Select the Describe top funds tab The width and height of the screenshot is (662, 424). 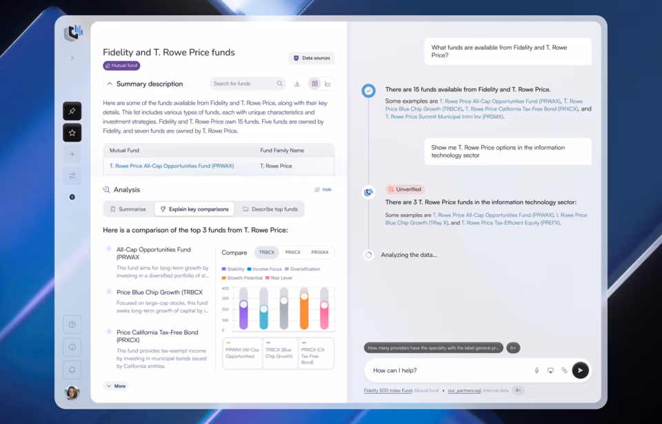tap(270, 209)
